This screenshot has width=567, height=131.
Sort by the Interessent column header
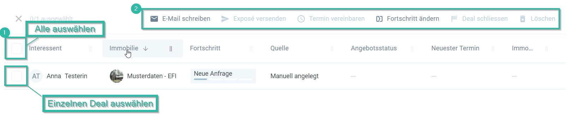[45, 48]
